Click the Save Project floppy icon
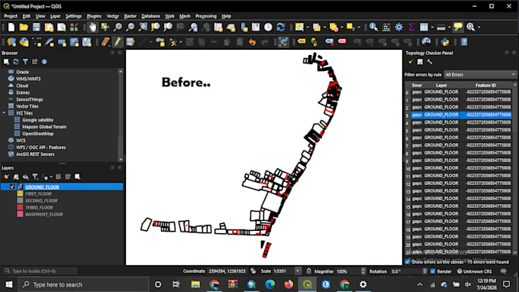Image resolution: width=519 pixels, height=292 pixels. tap(37, 28)
